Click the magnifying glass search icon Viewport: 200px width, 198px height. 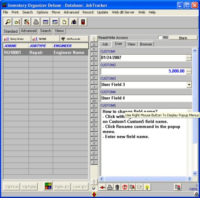coord(8,22)
